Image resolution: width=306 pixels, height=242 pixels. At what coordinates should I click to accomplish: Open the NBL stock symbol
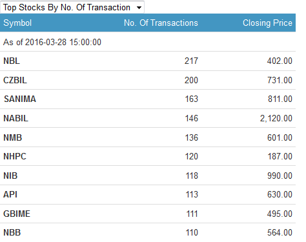[x=12, y=61]
